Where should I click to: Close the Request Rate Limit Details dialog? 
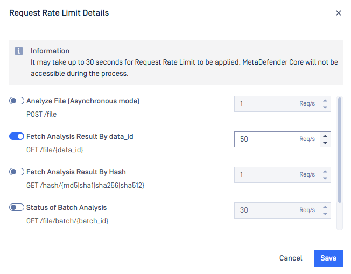pyautogui.click(x=339, y=13)
